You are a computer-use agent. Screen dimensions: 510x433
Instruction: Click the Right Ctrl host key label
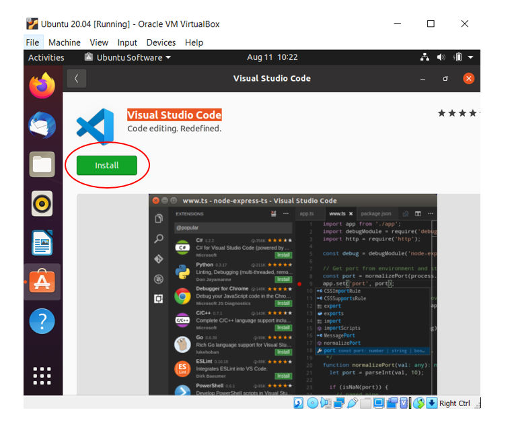454,403
